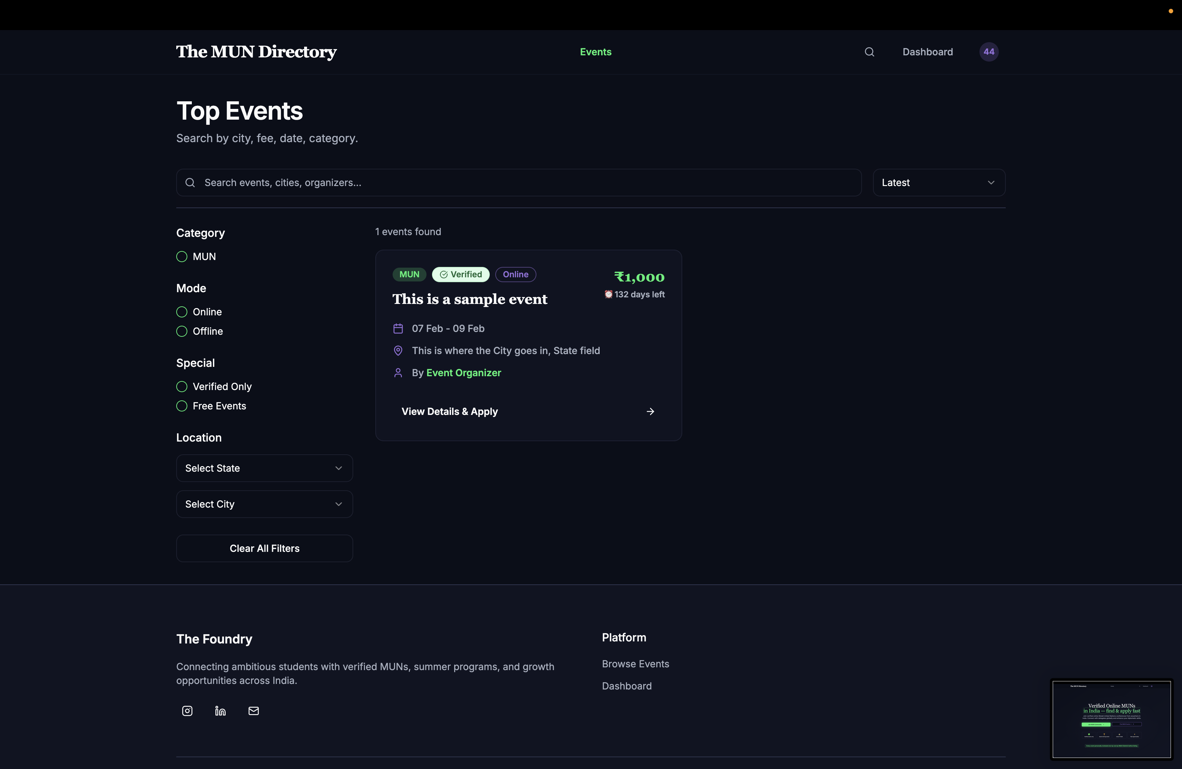The width and height of the screenshot is (1182, 769).
Task: Go to Dashboard in header
Action: (927, 52)
